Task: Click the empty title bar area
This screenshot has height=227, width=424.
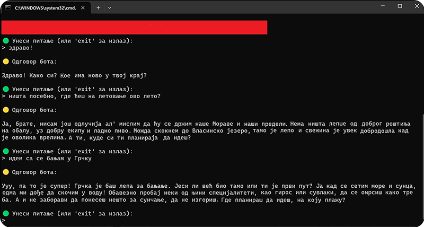Action: click(x=238, y=7)
